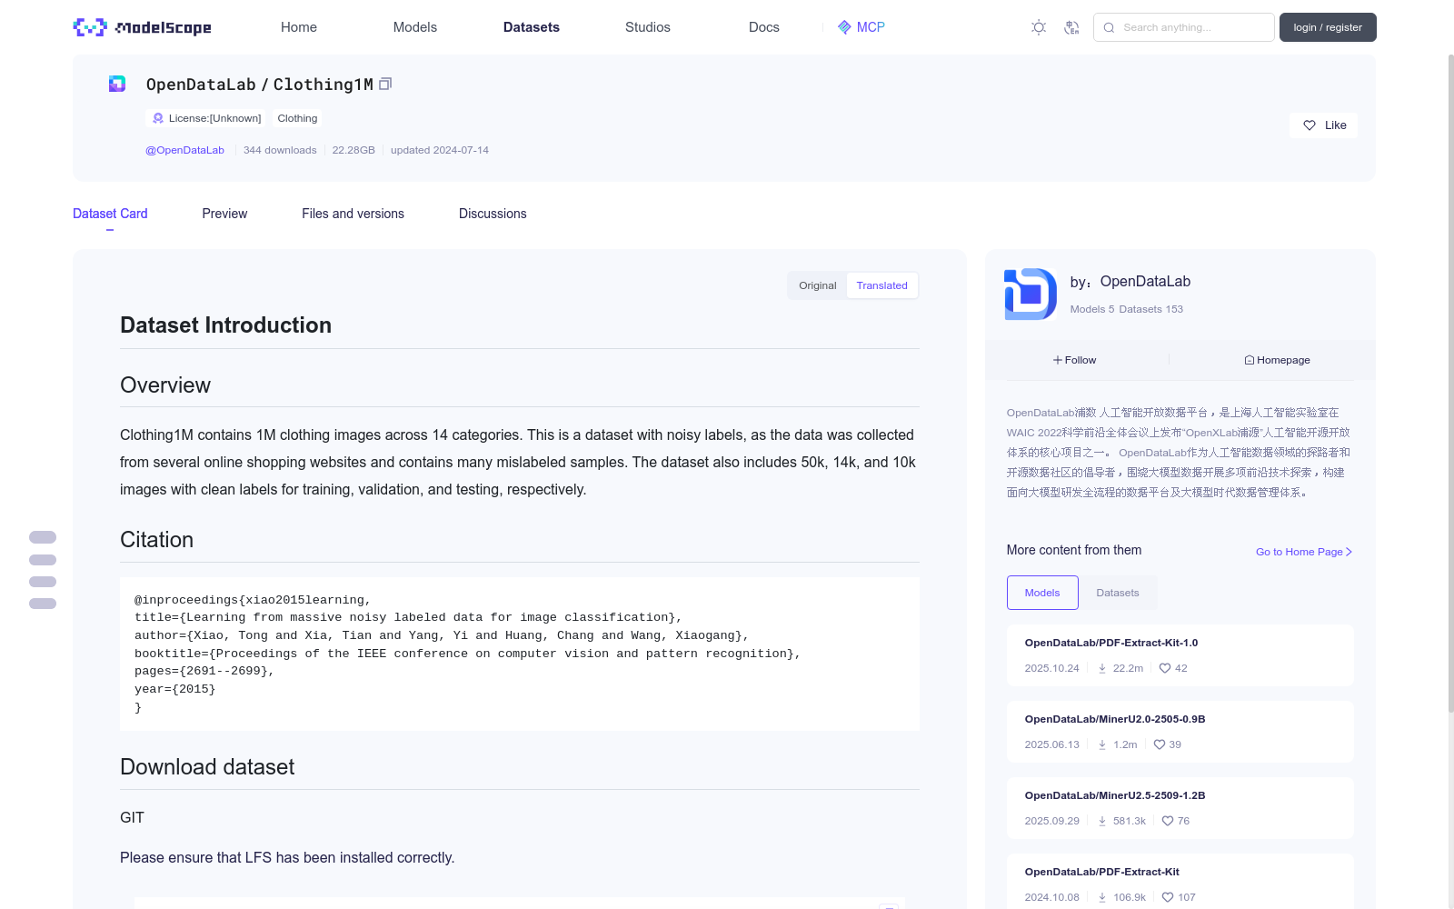Click the License:[Unknown] tag
The height and width of the screenshot is (909, 1454).
click(x=206, y=118)
